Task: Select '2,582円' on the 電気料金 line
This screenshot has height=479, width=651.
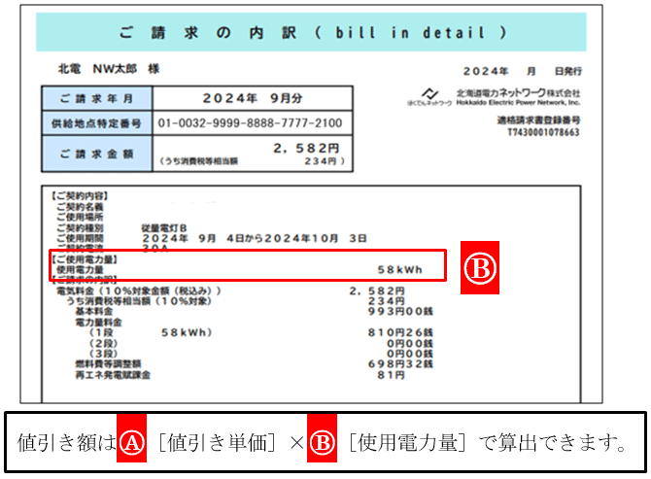Action: 377,291
